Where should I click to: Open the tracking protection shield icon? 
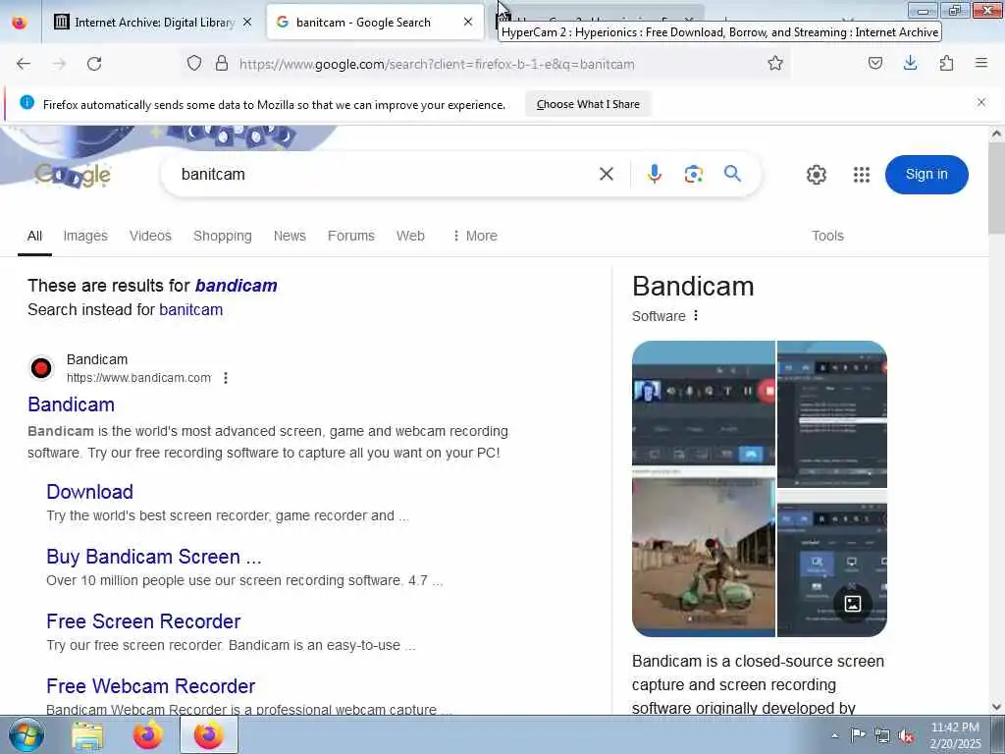(194, 63)
